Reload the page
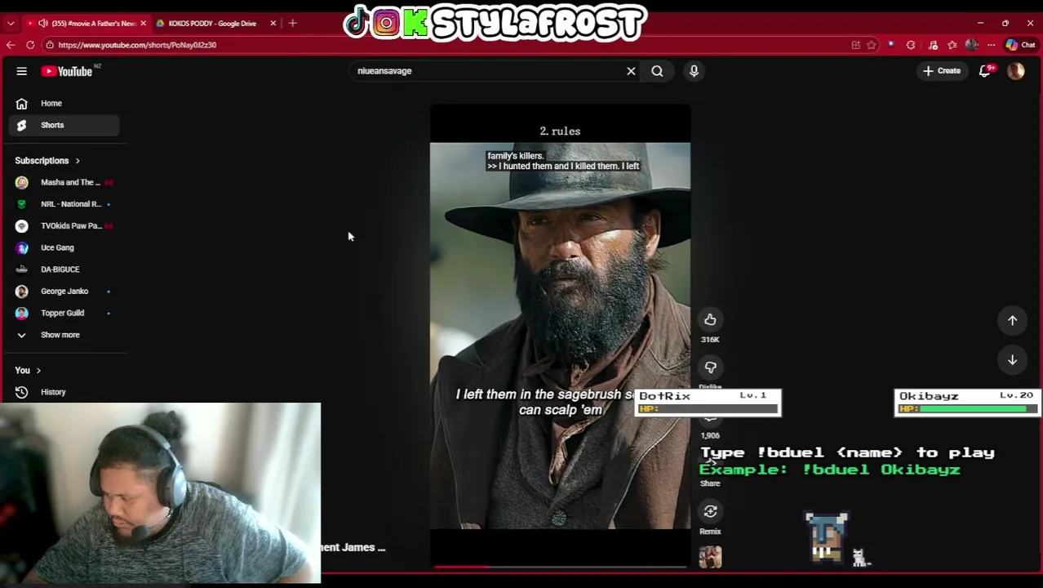Image resolution: width=1043 pixels, height=588 pixels. point(30,45)
